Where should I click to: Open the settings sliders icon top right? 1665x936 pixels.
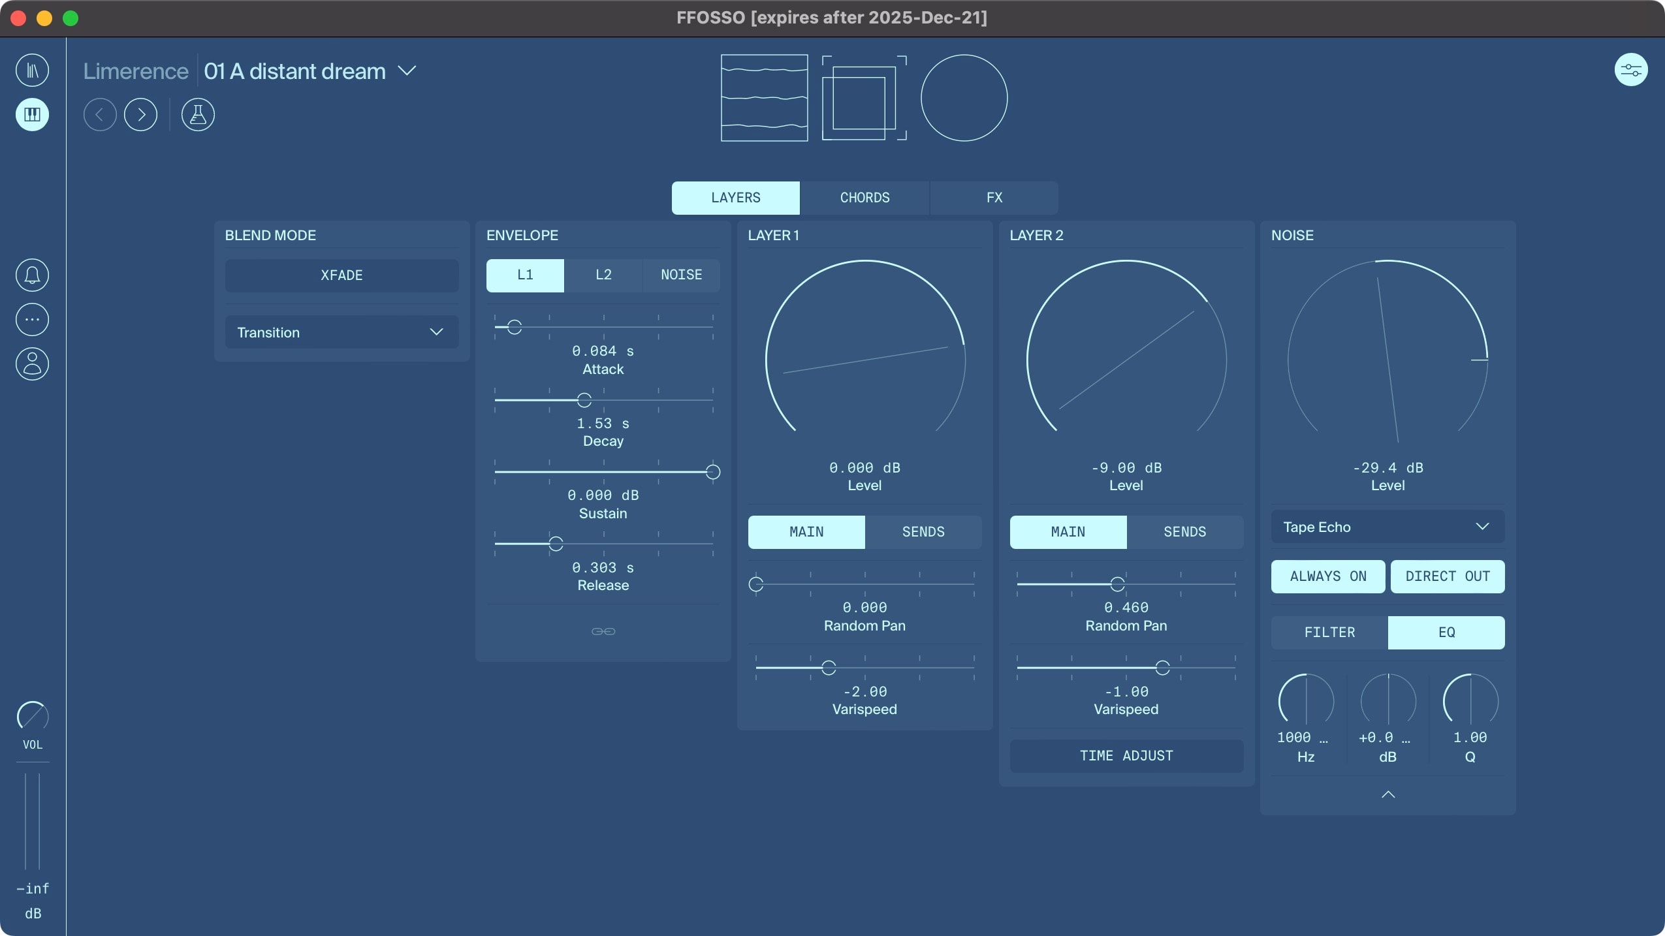point(1631,70)
